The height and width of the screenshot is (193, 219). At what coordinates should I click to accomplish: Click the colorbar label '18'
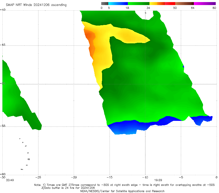[127, 8]
